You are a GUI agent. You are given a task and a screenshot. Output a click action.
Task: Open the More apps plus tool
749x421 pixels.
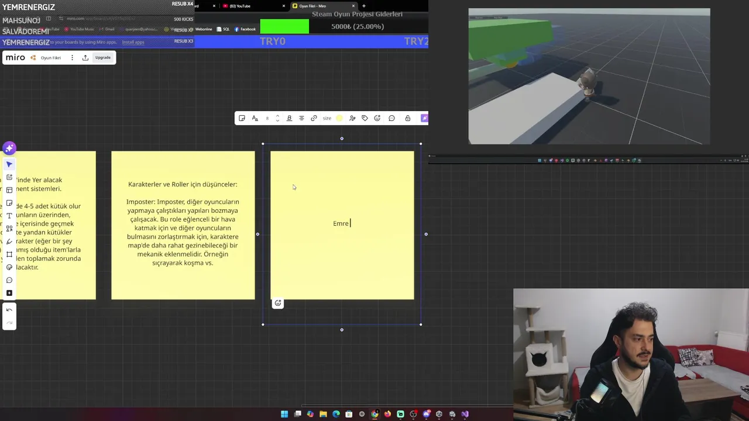(9, 293)
